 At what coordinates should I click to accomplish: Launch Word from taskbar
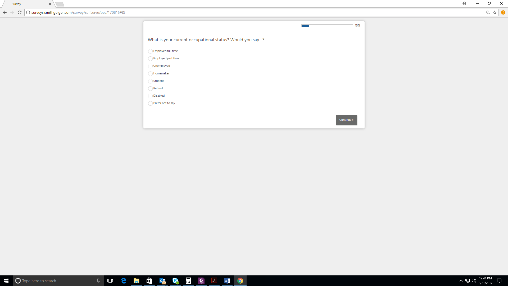[x=227, y=281]
